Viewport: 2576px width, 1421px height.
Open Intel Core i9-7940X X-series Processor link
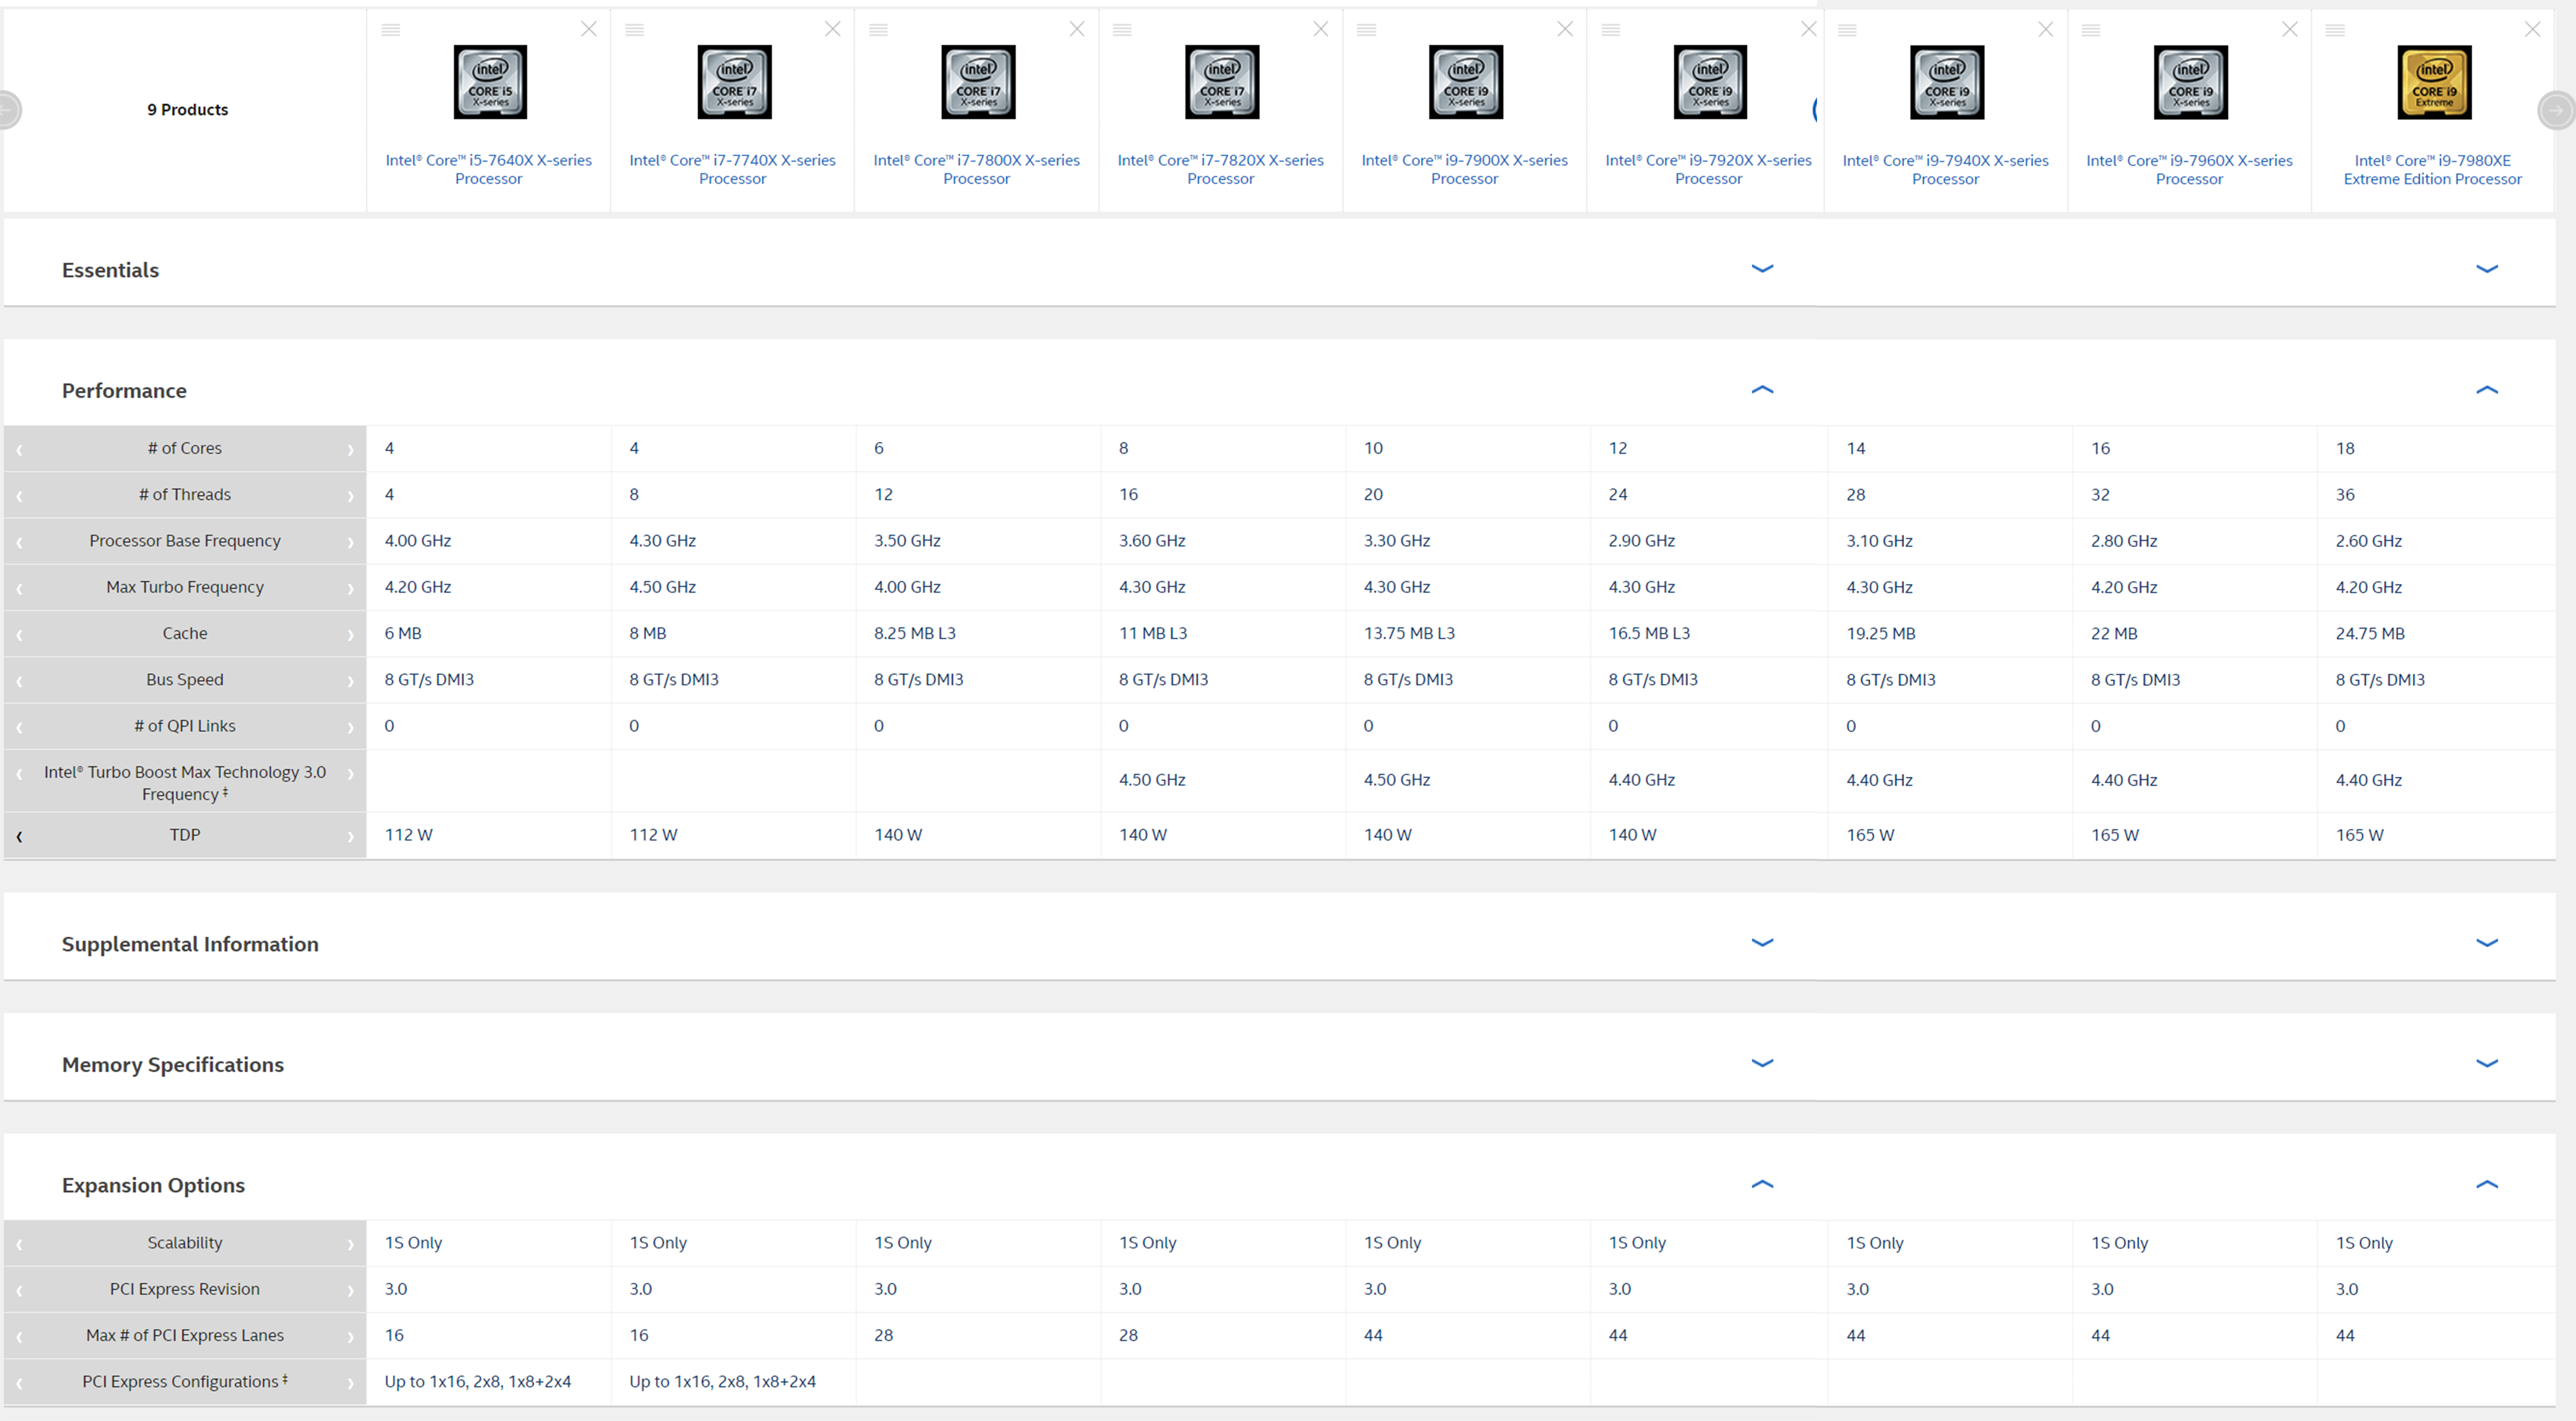click(1946, 169)
